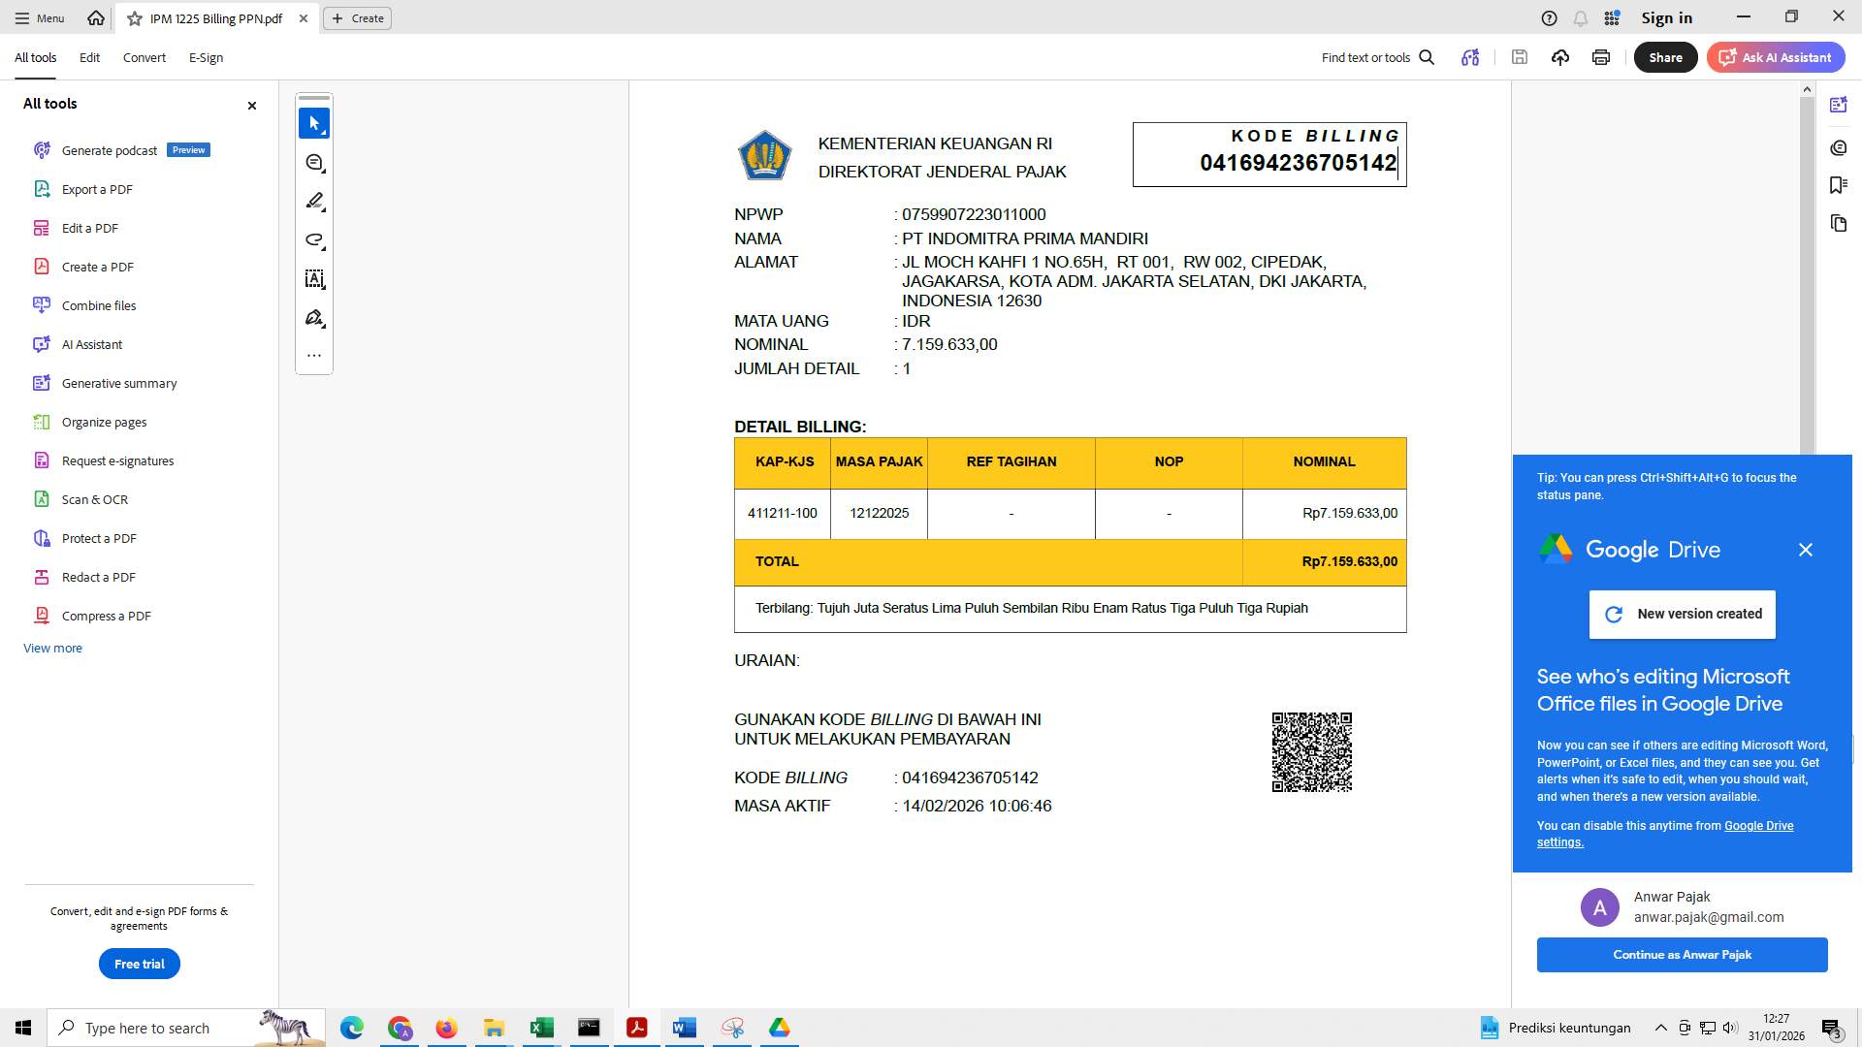The image size is (1862, 1047).
Task: Select the freeform Draw tool
Action: pos(314,240)
